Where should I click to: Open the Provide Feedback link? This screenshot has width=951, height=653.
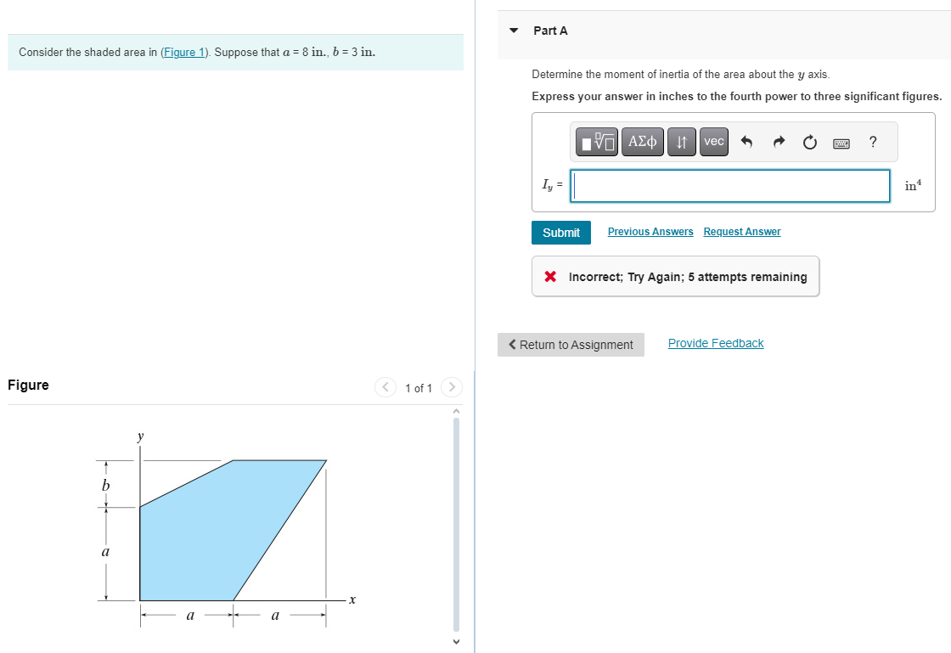(x=715, y=342)
